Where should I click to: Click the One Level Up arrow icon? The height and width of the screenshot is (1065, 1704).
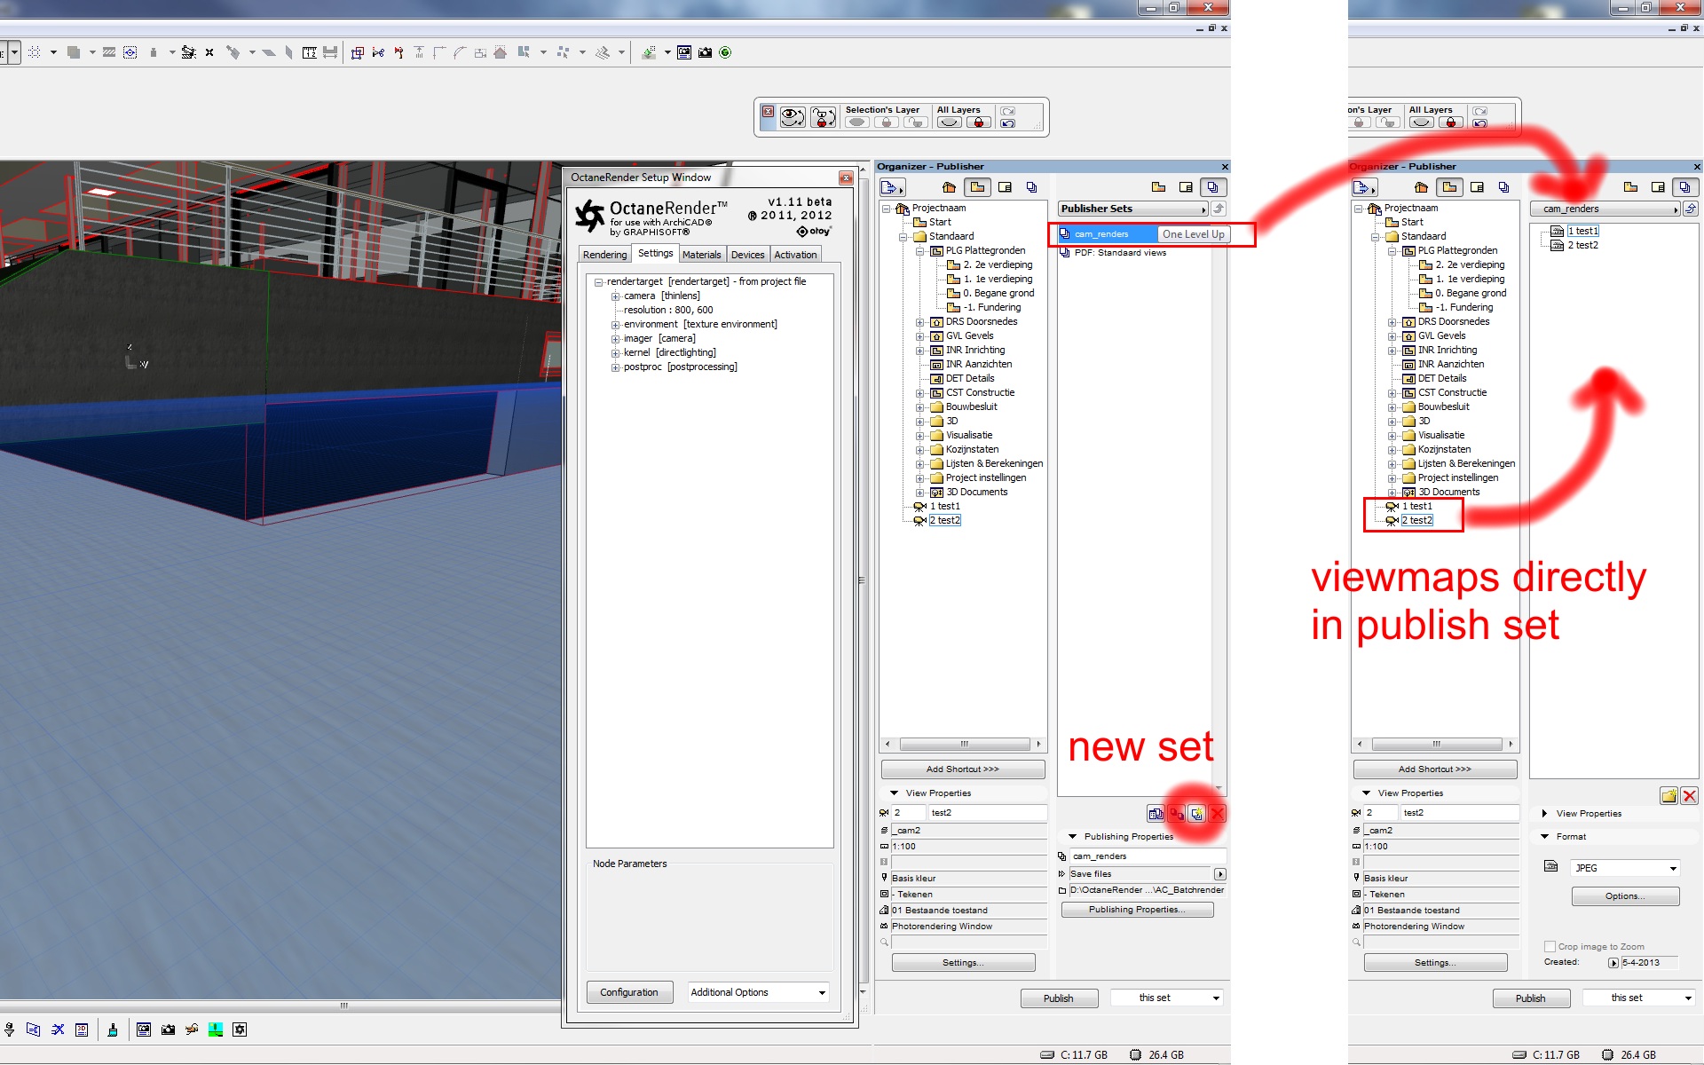[1219, 209]
